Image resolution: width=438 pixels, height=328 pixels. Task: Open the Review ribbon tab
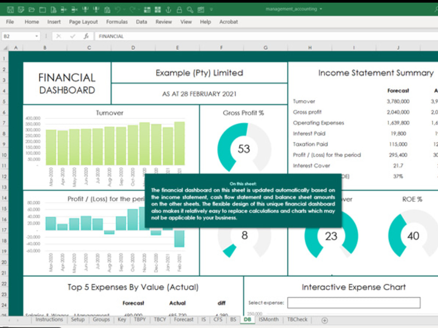pyautogui.click(x=164, y=22)
